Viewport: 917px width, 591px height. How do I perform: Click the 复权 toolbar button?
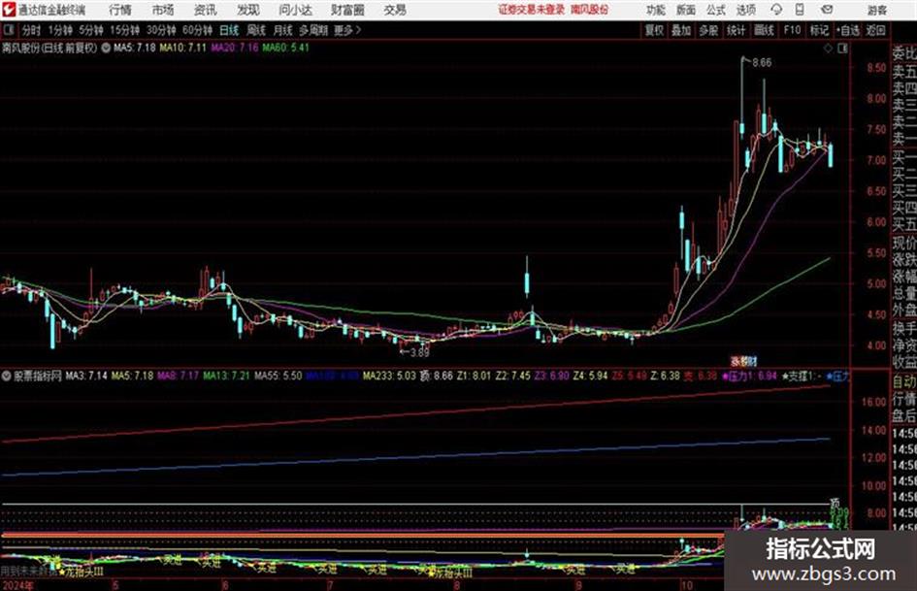(x=654, y=30)
